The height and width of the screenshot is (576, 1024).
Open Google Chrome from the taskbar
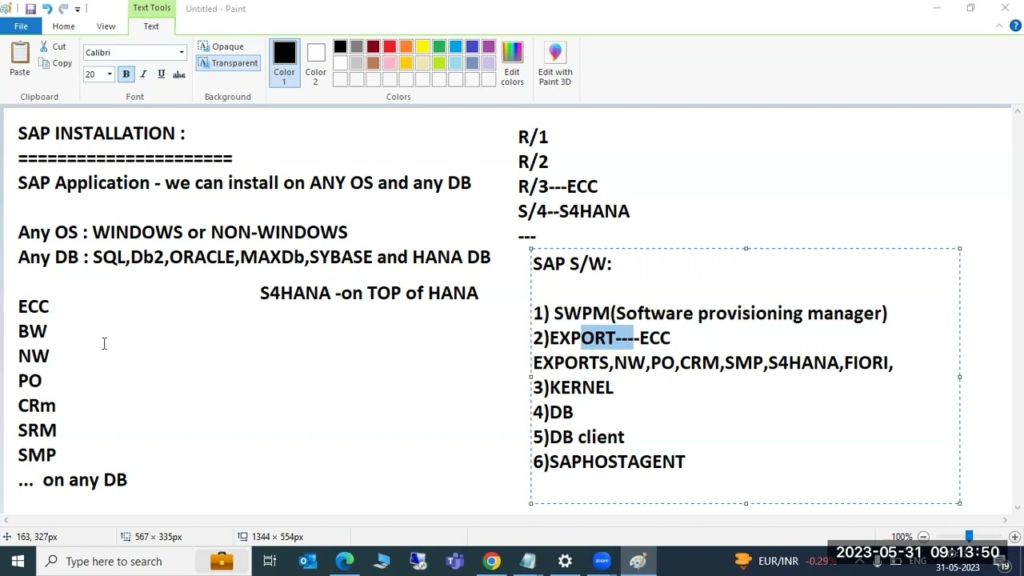coord(491,562)
